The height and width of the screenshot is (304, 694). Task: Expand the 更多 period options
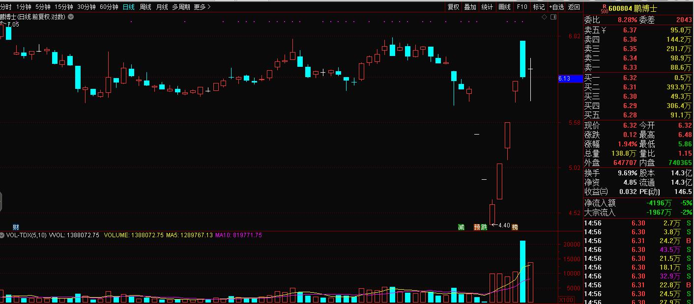202,7
